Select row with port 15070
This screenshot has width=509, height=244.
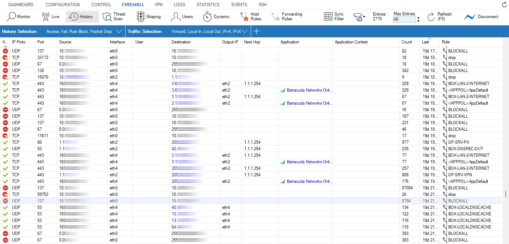(x=251, y=77)
